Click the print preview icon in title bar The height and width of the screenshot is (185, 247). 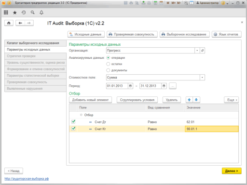tap(137, 3)
